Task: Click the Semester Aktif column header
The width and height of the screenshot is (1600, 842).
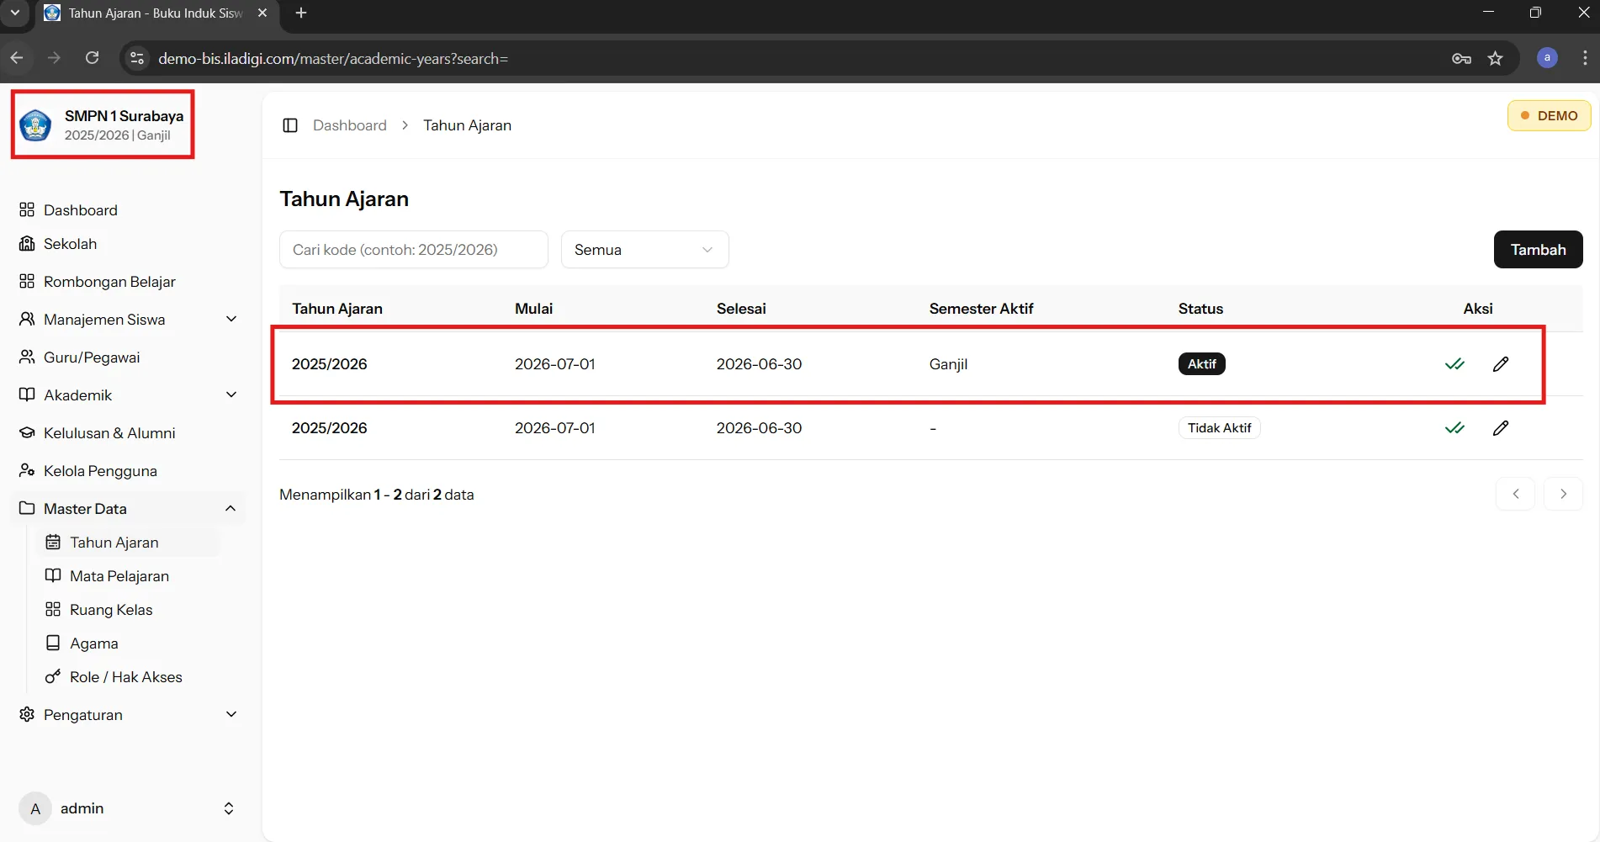Action: pos(981,309)
